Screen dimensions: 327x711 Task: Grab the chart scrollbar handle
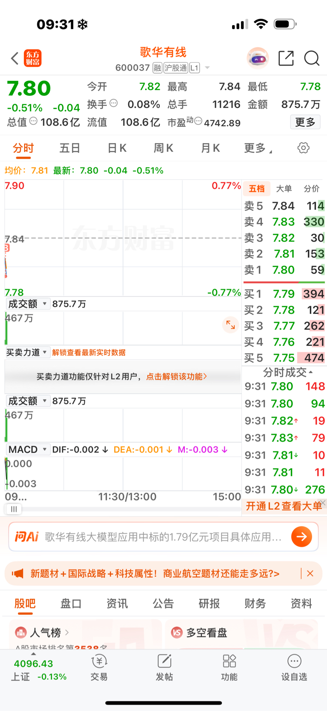[x=14, y=509]
